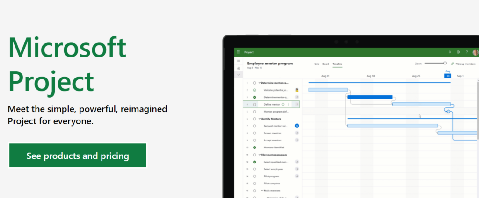Image resolution: width=479 pixels, height=198 pixels.
Task: Click assignee badge on Accept mentors row
Action: 297,141
